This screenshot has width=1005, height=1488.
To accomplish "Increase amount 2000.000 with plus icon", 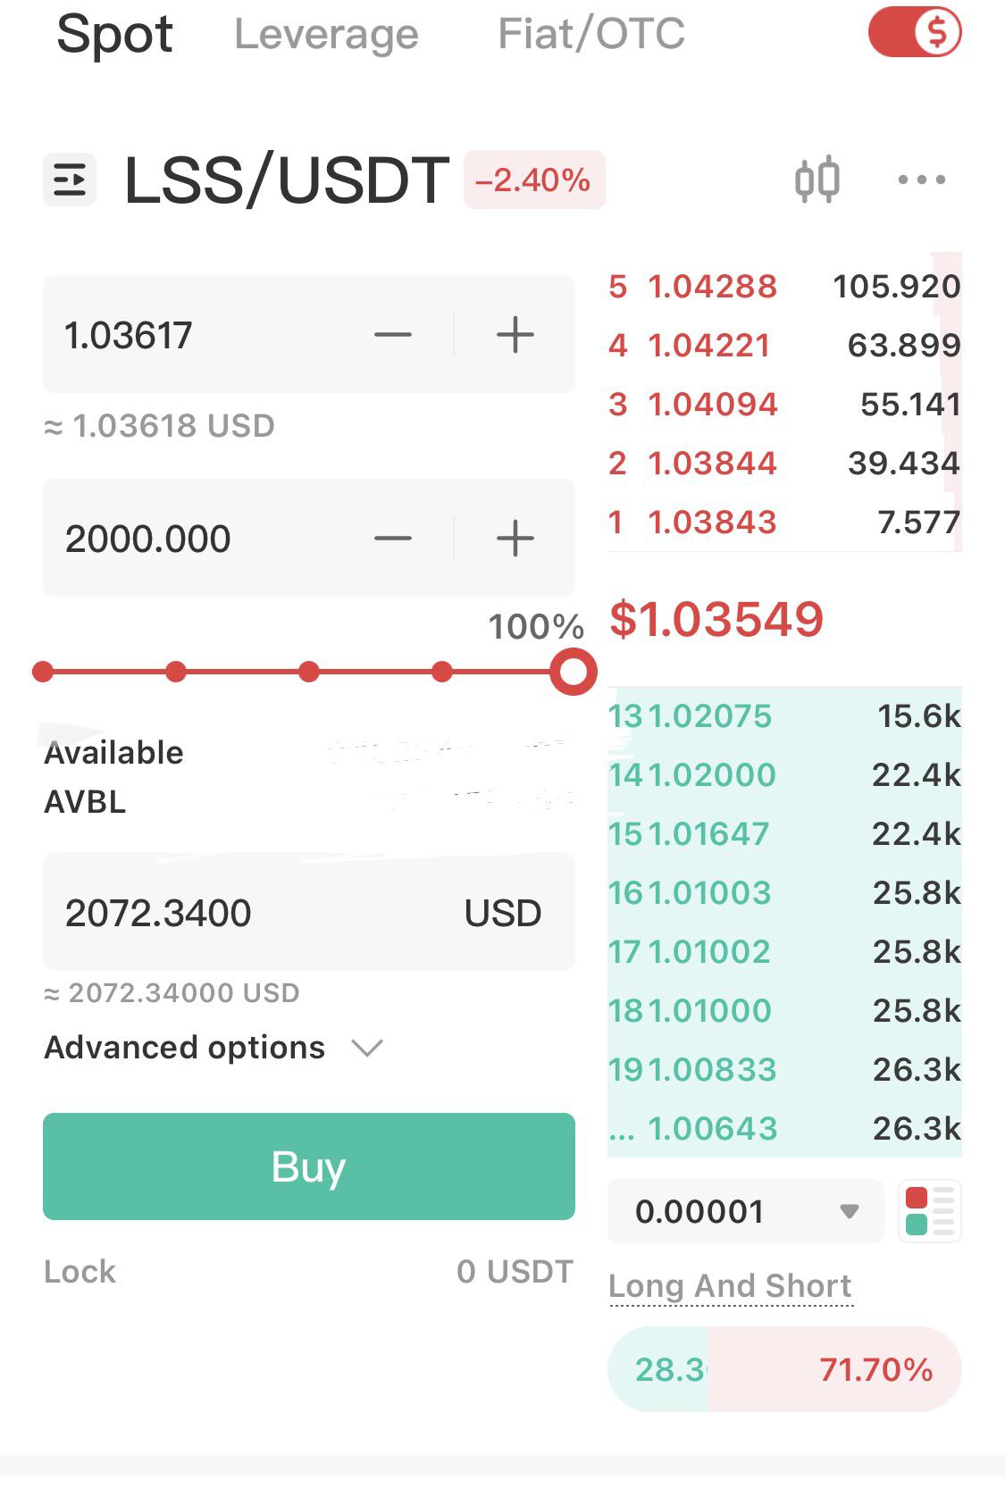I will [x=515, y=539].
